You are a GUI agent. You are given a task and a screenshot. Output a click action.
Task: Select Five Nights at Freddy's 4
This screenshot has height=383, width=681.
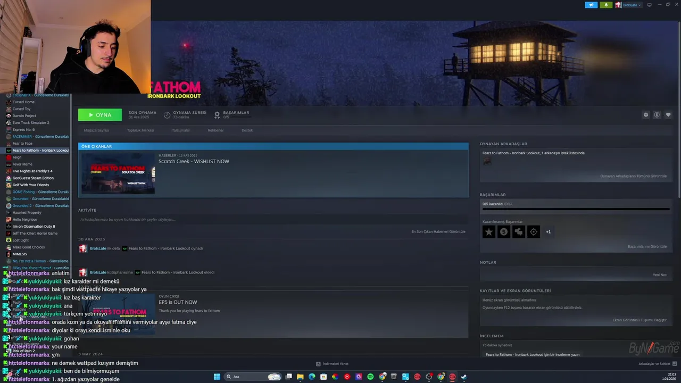[x=32, y=171]
